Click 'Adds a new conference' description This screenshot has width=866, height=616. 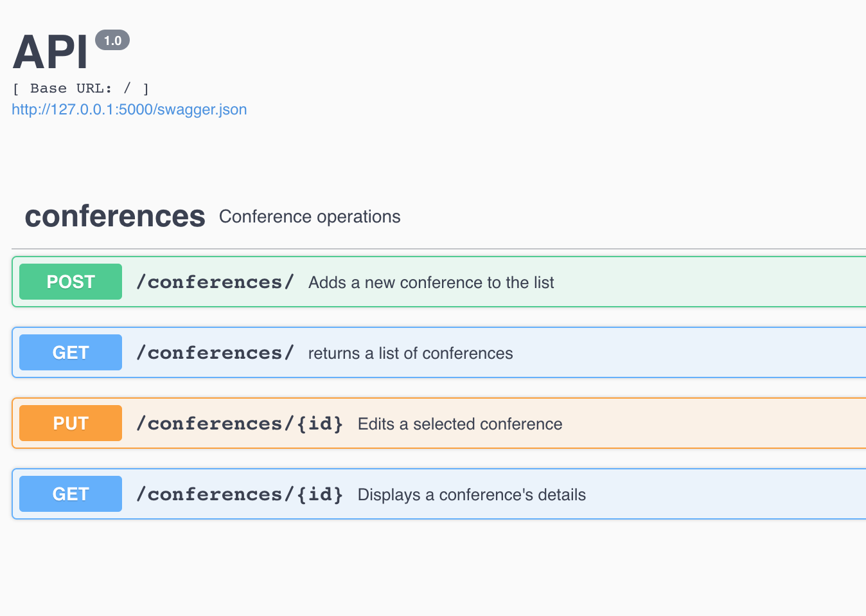431,282
